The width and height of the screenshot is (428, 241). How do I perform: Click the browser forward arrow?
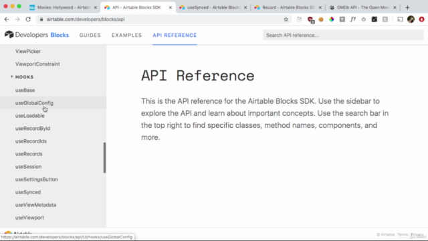tap(17, 19)
